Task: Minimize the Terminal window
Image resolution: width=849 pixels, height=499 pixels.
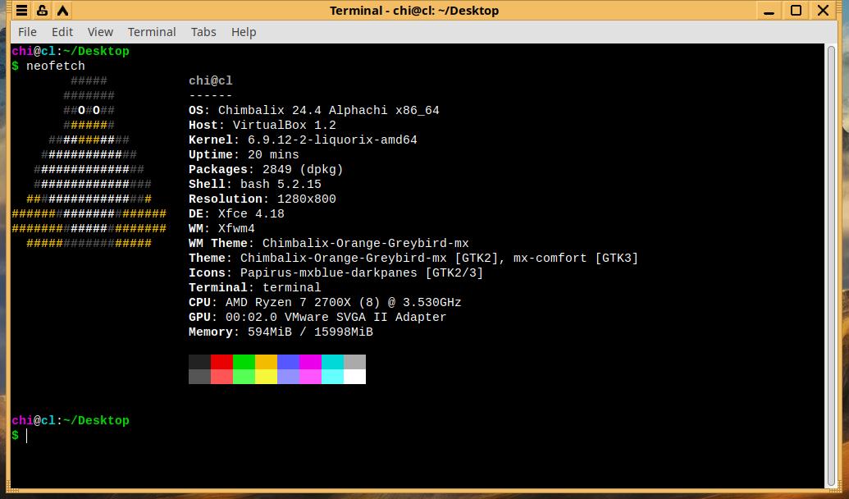Action: pyautogui.click(x=769, y=11)
